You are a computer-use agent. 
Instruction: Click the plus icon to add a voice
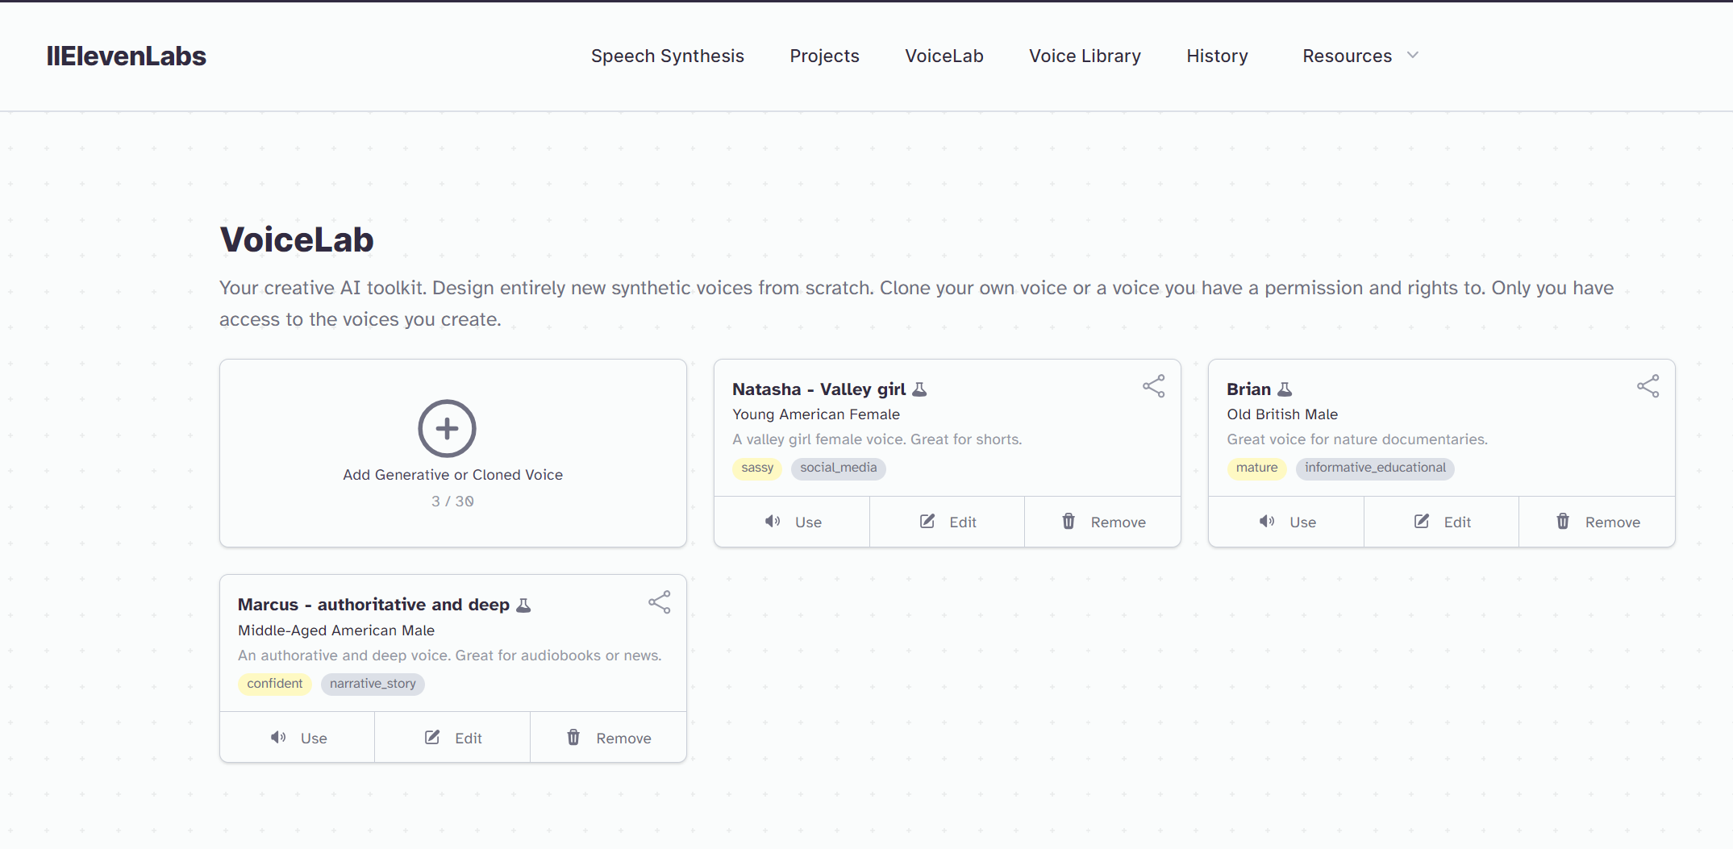click(447, 428)
